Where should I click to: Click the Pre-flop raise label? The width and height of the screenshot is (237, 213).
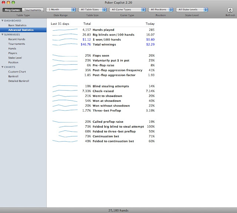[x=104, y=65]
